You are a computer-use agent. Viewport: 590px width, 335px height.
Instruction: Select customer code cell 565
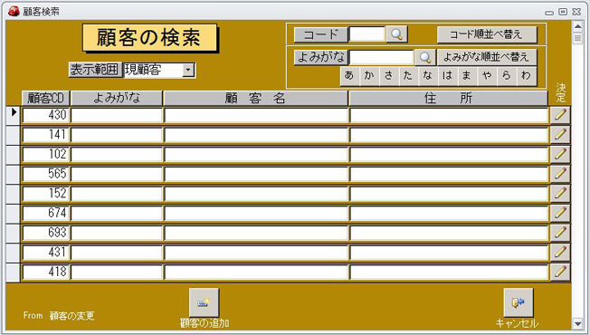[x=46, y=174]
